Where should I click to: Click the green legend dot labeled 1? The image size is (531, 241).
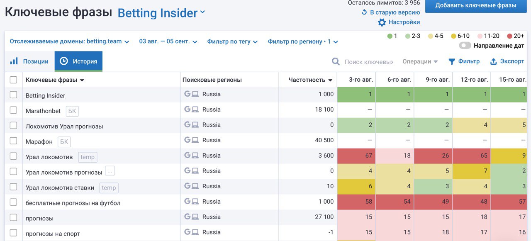pos(390,36)
